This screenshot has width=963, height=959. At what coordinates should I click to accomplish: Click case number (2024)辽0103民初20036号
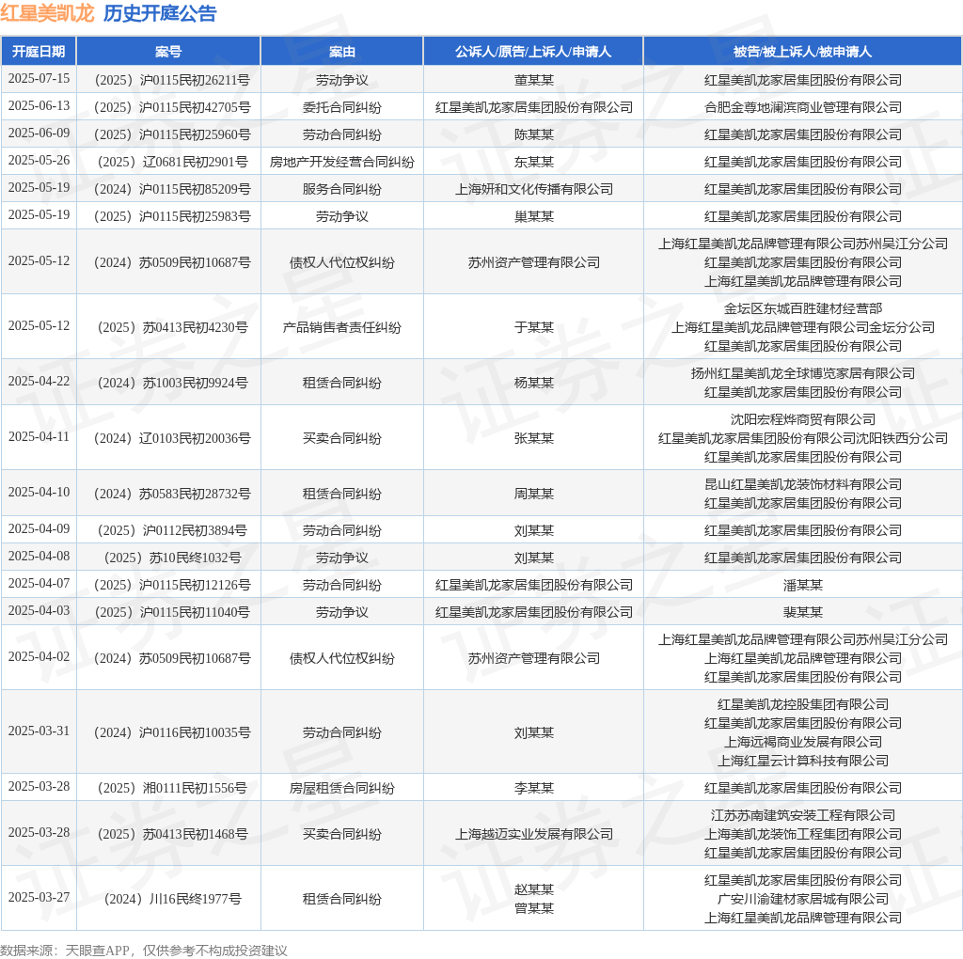(171, 438)
